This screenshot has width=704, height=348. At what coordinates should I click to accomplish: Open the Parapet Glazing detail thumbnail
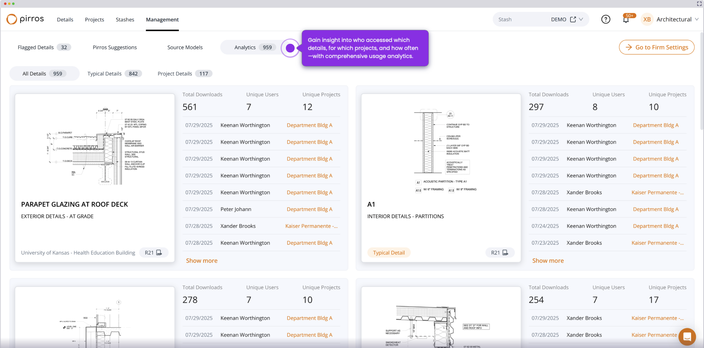coord(95,145)
